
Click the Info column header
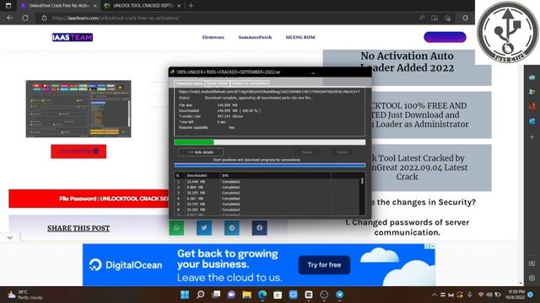276,175
